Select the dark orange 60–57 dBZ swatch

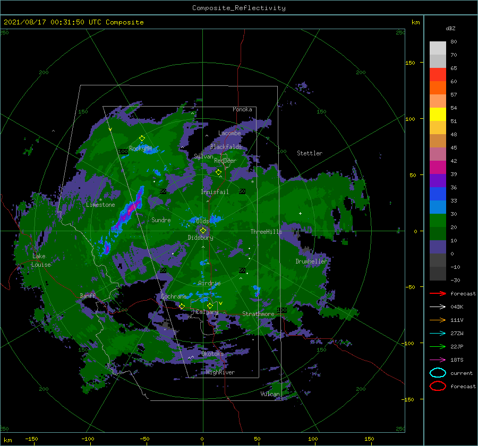click(438, 88)
